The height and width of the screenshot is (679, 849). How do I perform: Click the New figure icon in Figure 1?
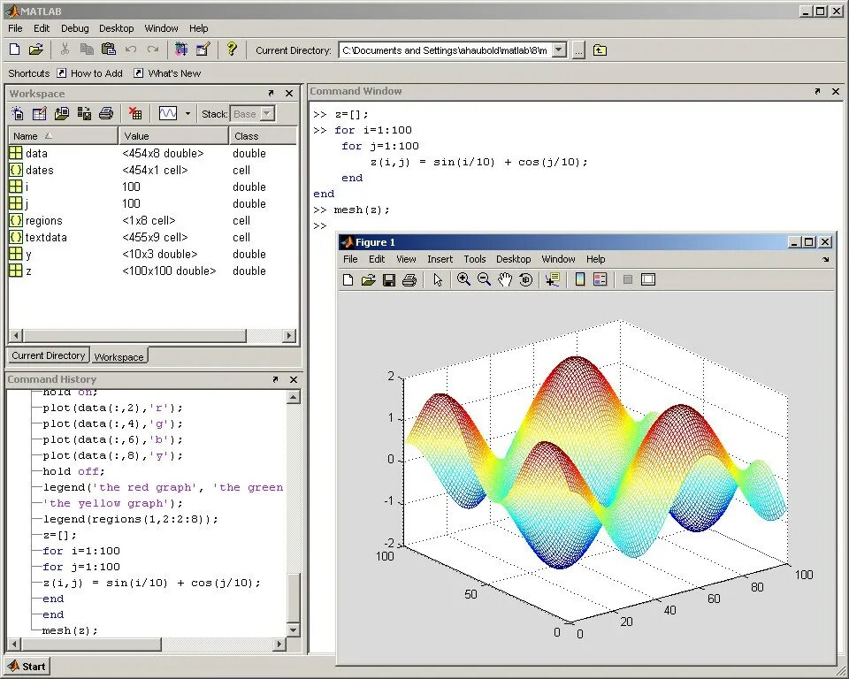tap(348, 280)
